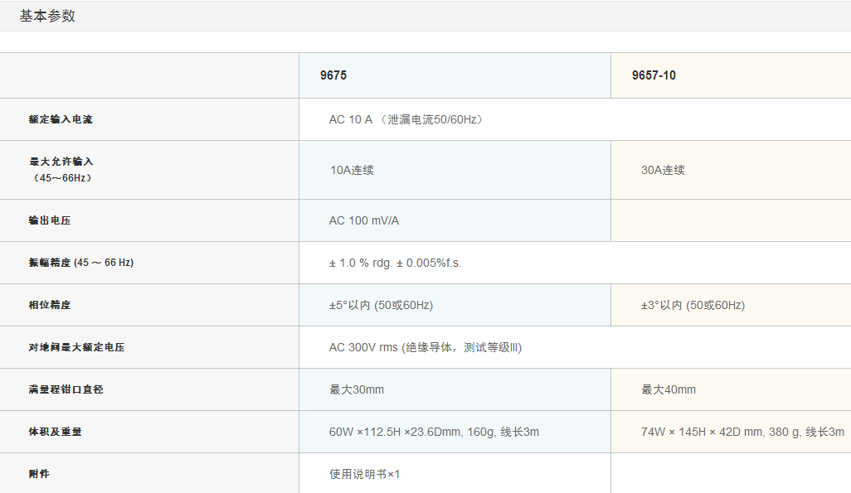Select the 60W ×112.5H dimensions cell

[434, 432]
